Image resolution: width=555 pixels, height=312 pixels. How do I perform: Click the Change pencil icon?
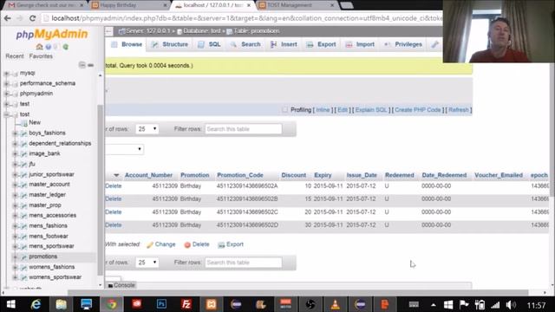click(150, 244)
